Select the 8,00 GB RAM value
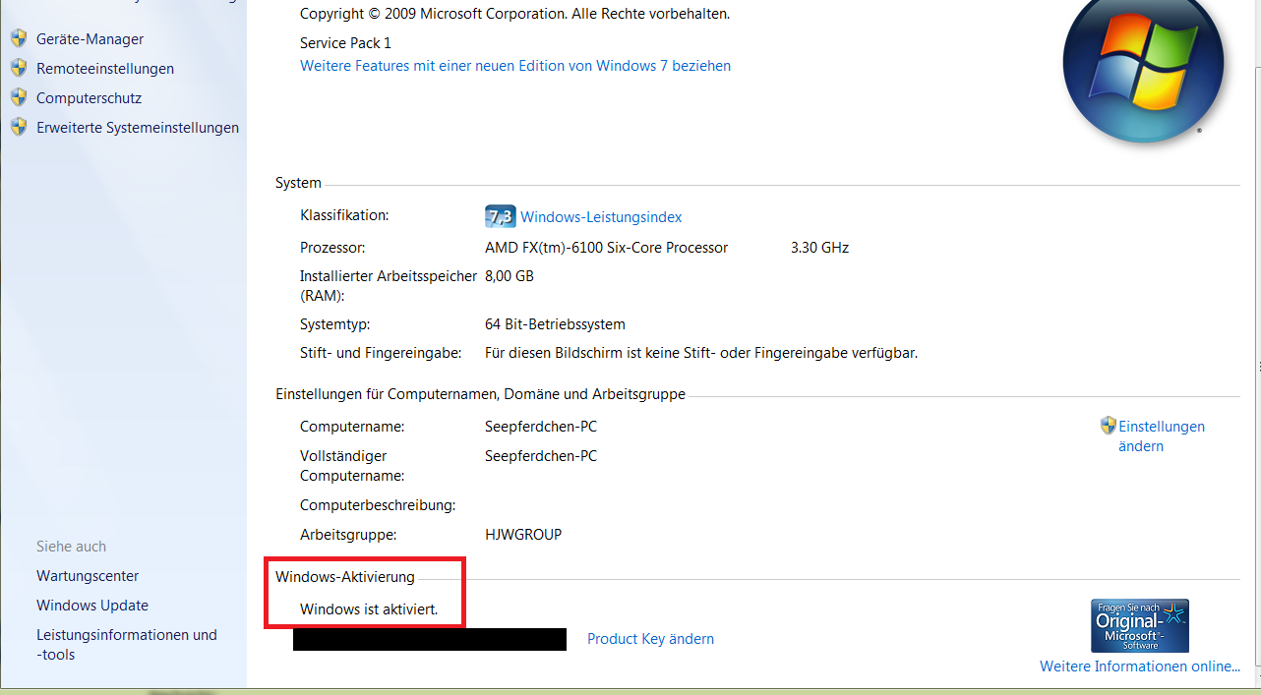 click(x=510, y=276)
